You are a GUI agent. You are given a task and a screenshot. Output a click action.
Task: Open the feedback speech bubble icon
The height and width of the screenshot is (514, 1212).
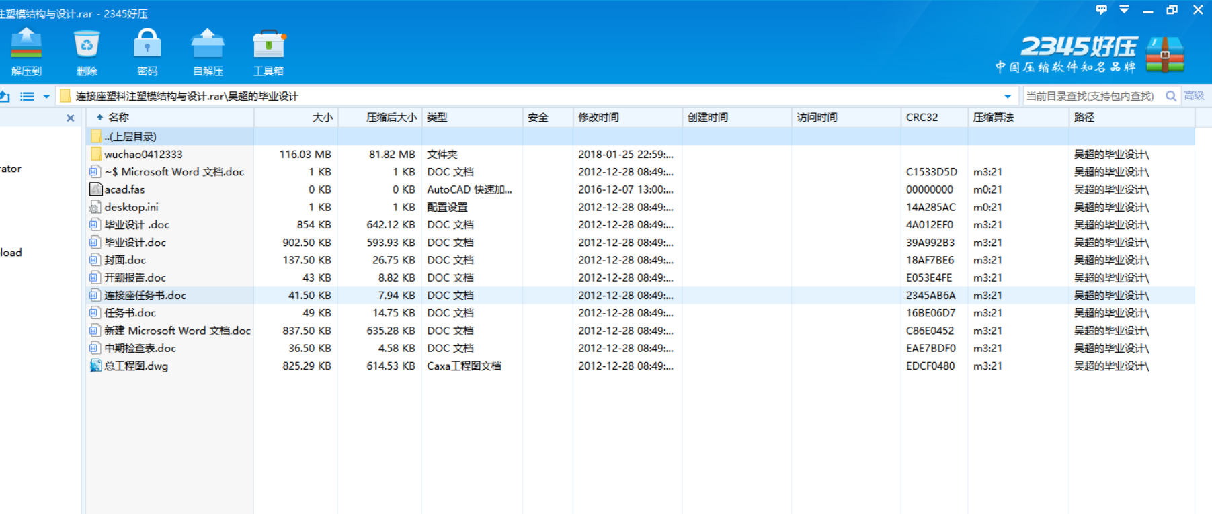coord(1101,9)
